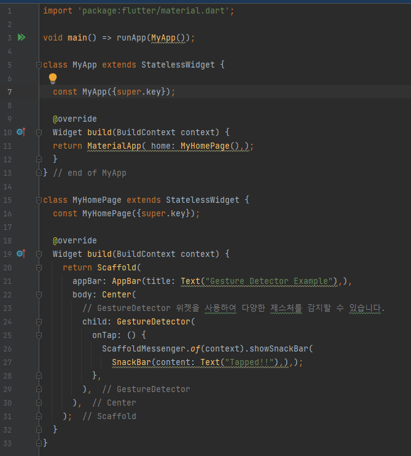The image size is (411, 456).
Task: Collapse the GestureDetector fold on line 24
Action: (x=39, y=322)
